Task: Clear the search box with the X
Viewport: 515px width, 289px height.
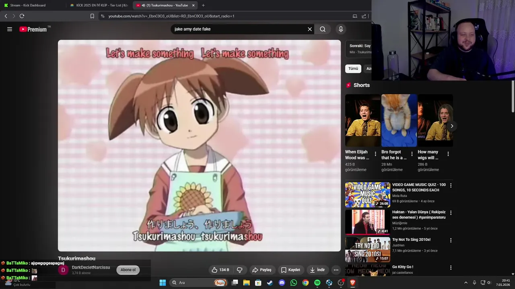Action: 310,29
